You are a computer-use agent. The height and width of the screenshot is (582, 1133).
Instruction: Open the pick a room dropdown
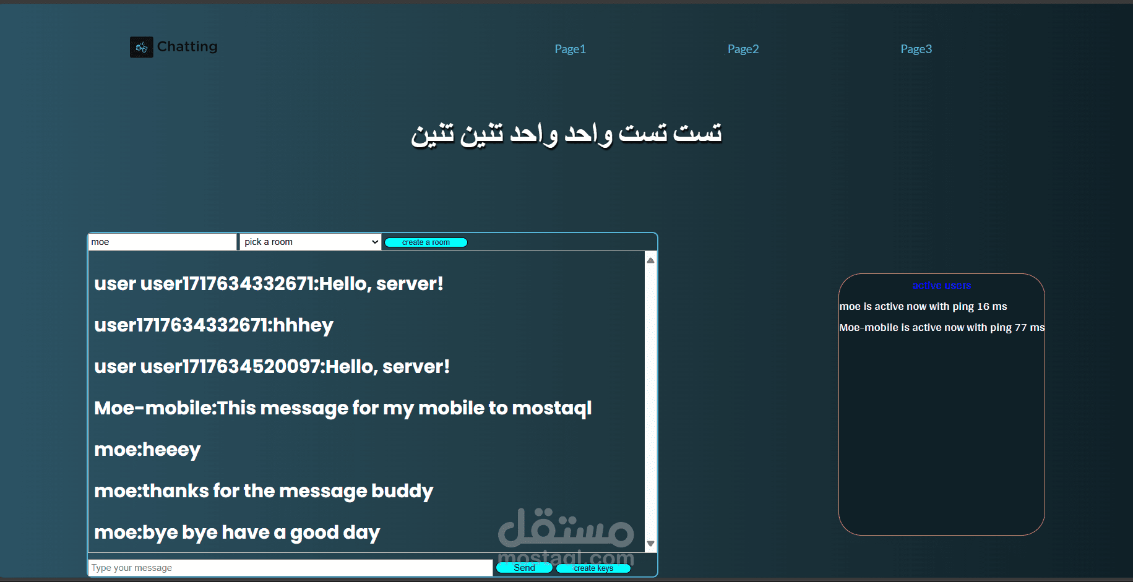point(311,242)
